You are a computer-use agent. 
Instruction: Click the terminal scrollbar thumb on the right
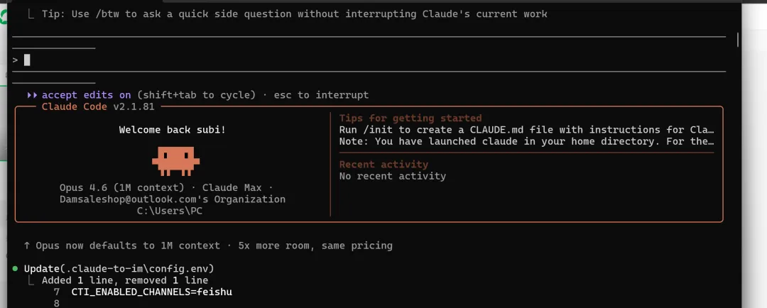point(739,39)
